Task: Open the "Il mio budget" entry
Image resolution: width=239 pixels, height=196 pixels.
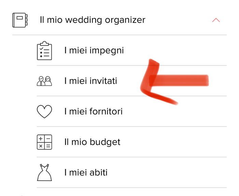Action: [x=92, y=142]
